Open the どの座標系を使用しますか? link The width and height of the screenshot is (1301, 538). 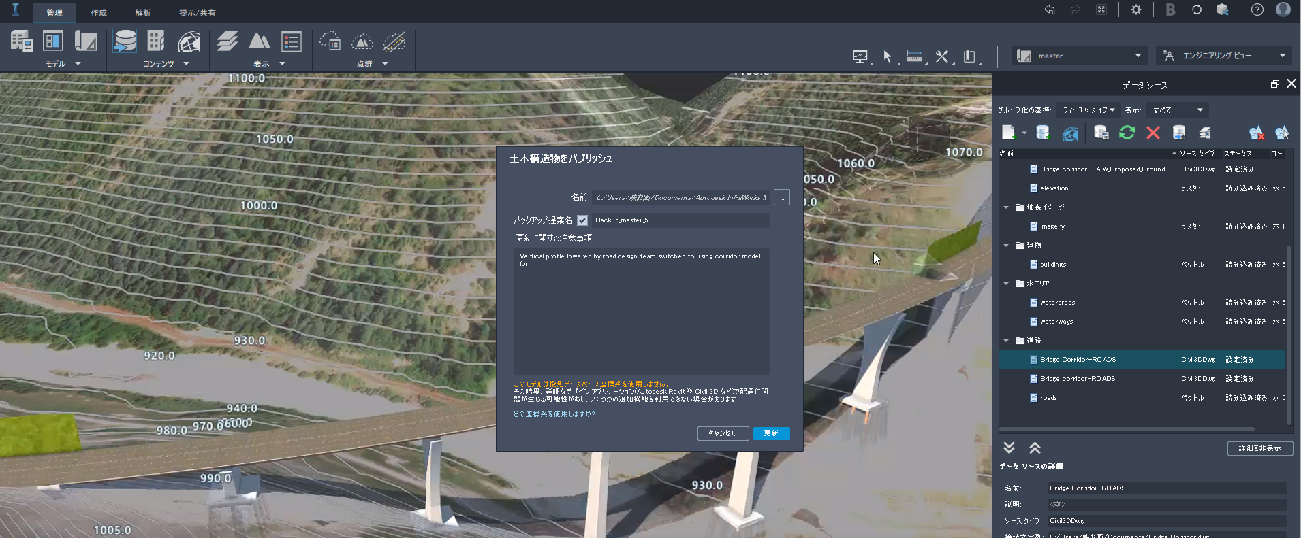554,414
